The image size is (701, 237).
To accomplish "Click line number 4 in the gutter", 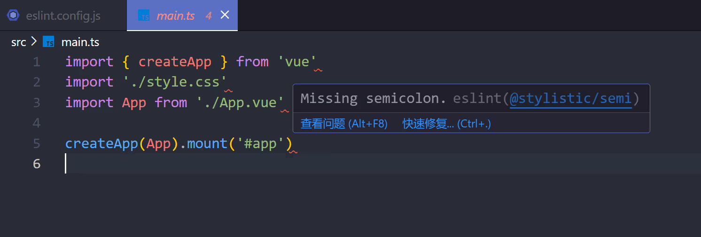I will pos(37,123).
